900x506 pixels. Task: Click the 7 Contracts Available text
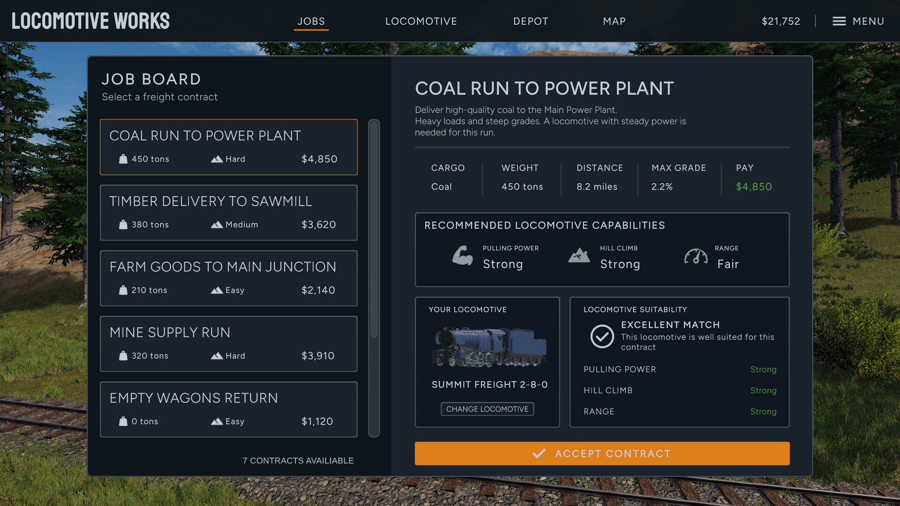298,461
